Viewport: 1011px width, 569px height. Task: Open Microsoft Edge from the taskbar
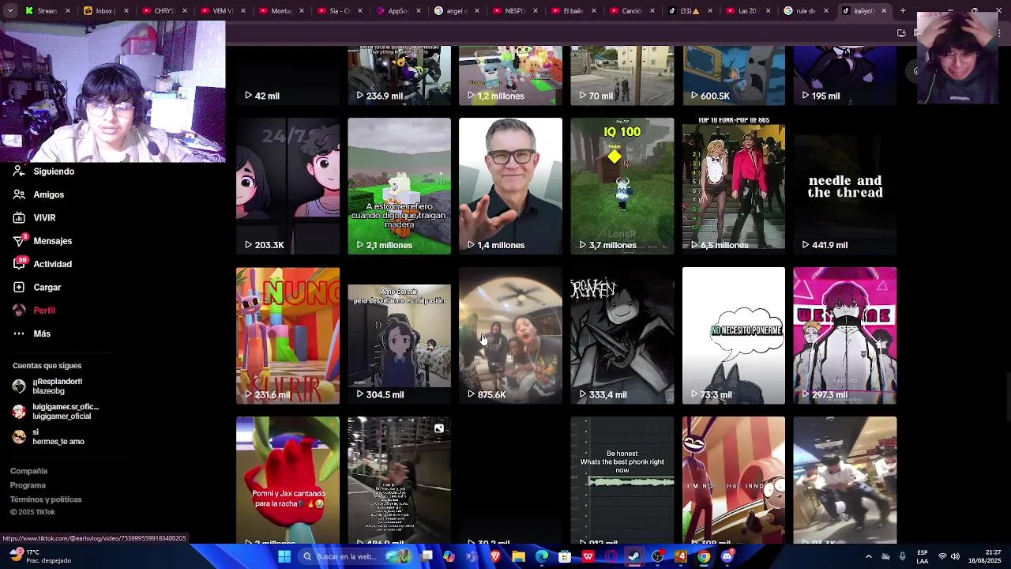coord(542,556)
